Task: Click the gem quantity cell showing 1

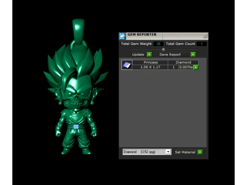Action: pyautogui.click(x=173, y=67)
